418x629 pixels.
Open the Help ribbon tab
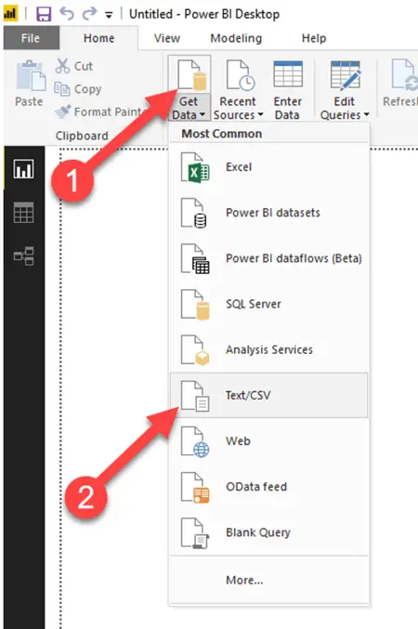pyautogui.click(x=314, y=38)
